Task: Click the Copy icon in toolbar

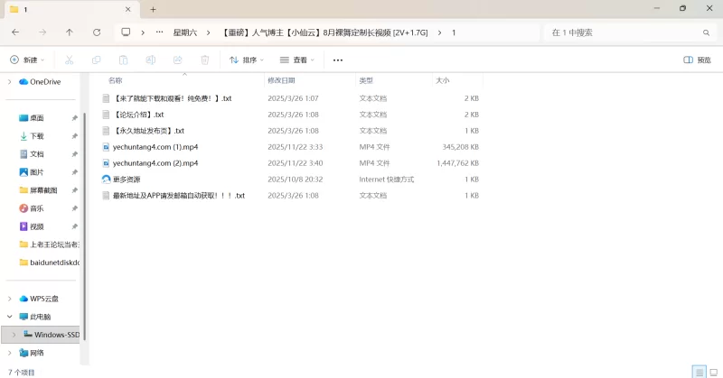Action: pos(96,60)
